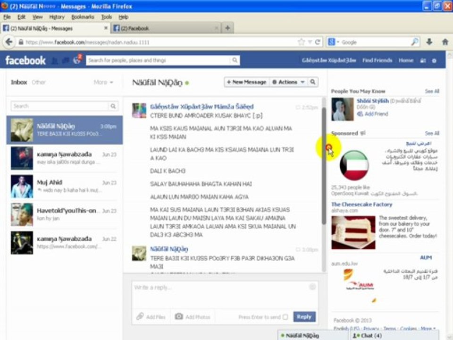
Task: Click the inbox Search field
Action: pos(60,106)
